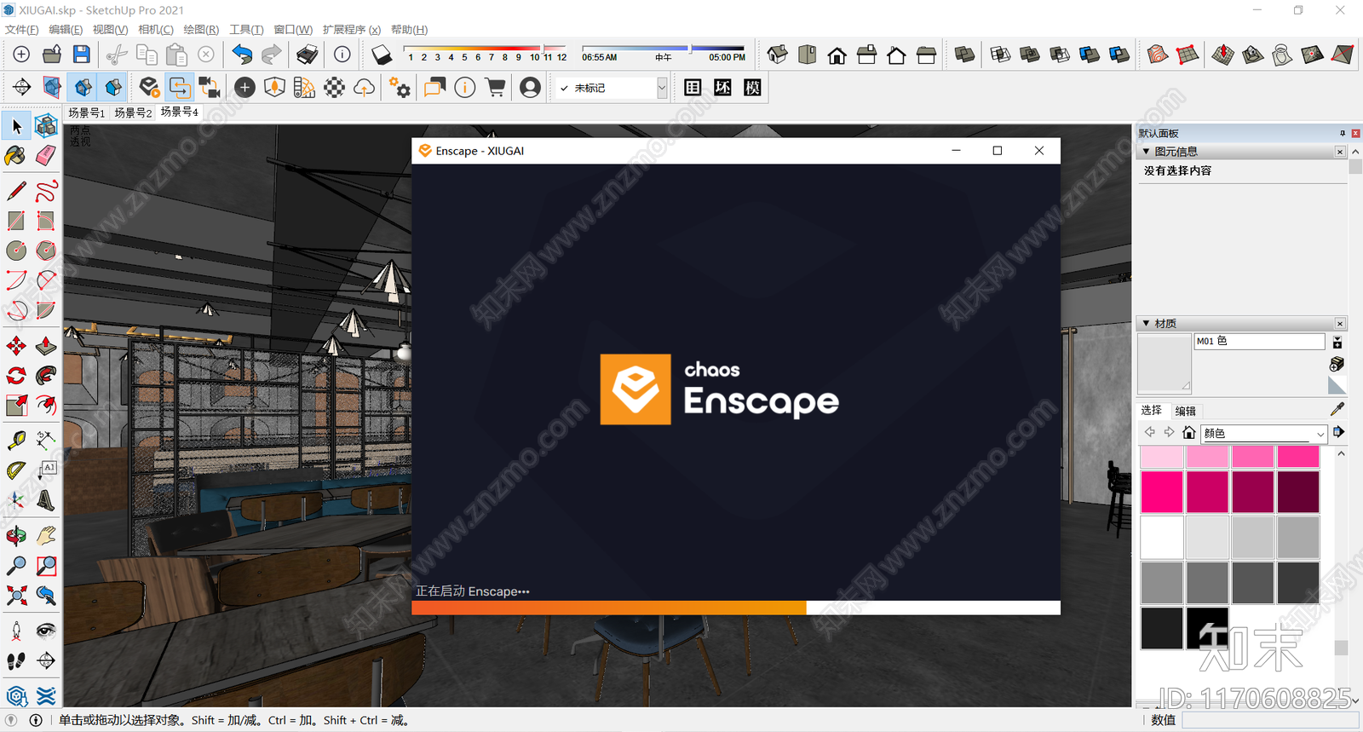Screen dimensions: 1363x732
Task: Switch to scene tab 场景号4
Action: (180, 112)
